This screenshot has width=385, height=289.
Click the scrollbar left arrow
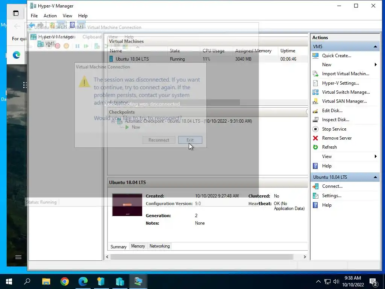[107, 257]
